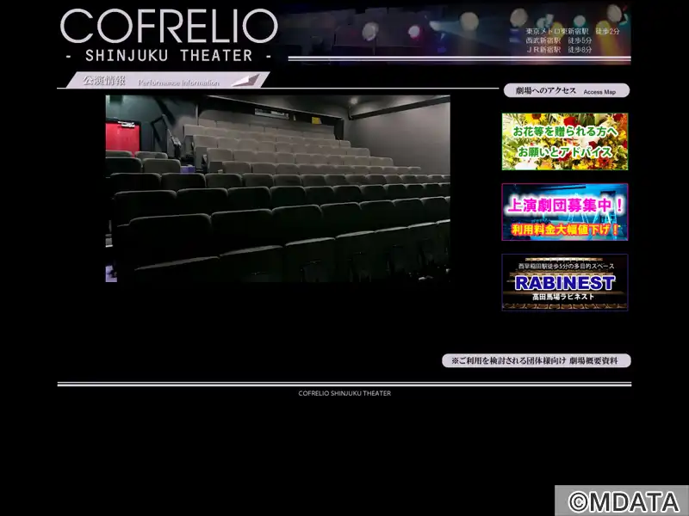Open the 劇場概要資料 theater overview button
Viewport: 689px width, 516px height.
pos(536,360)
